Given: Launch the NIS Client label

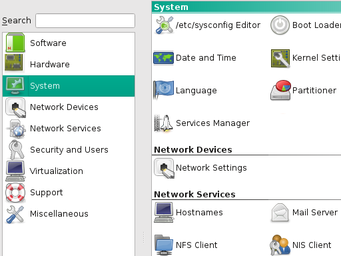Looking at the screenshot, I should (x=312, y=245).
